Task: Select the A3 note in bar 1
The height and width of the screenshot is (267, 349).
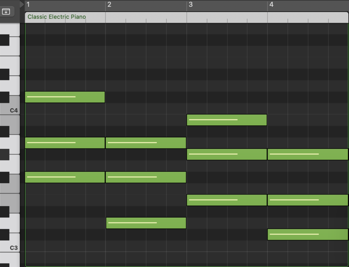Action: pos(65,143)
